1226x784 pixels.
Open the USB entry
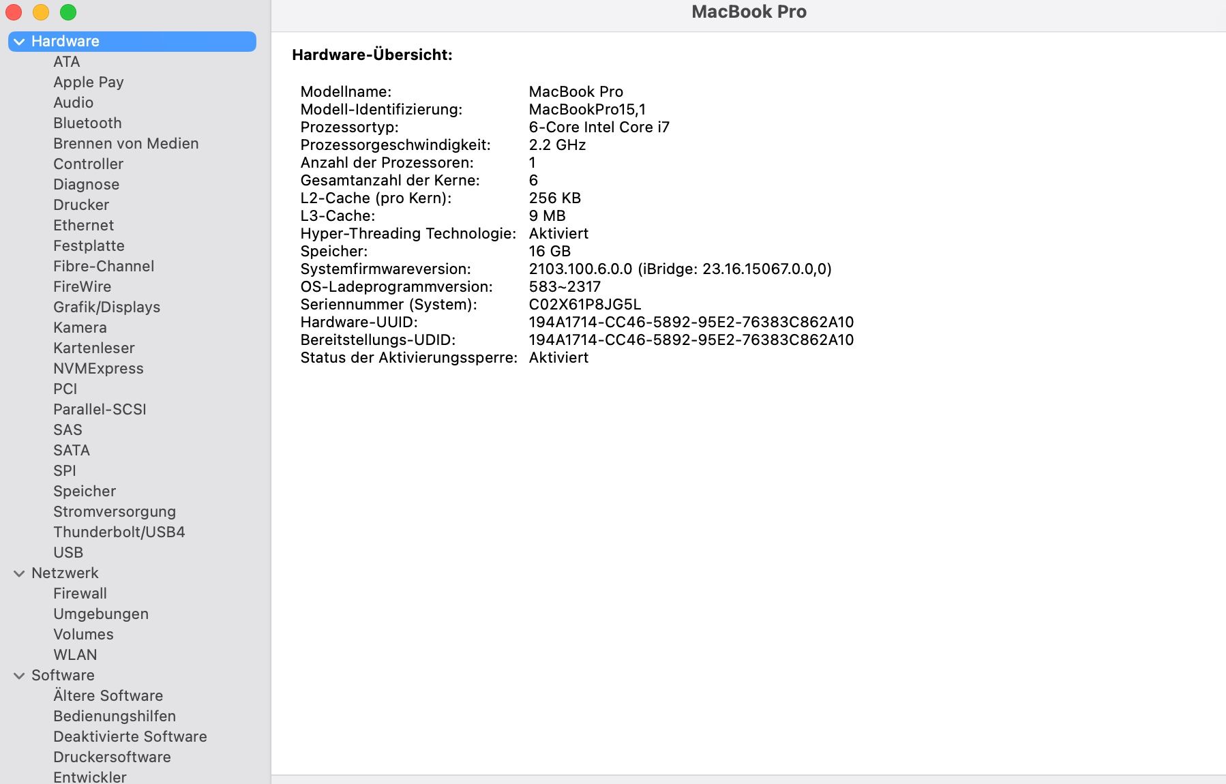[68, 553]
